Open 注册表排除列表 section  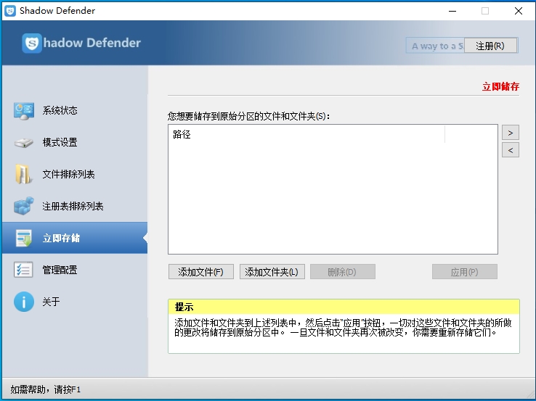(75, 206)
